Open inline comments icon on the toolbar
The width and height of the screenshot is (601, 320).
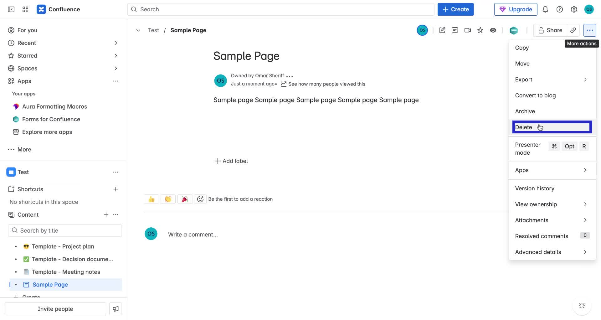455,30
